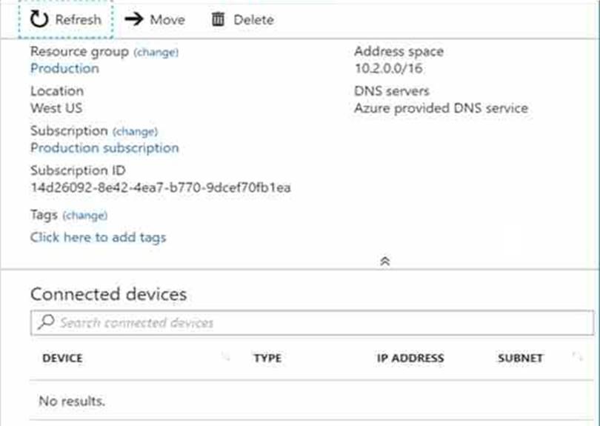Click the Move arrow icon
This screenshot has width=600, height=426.
coord(134,19)
